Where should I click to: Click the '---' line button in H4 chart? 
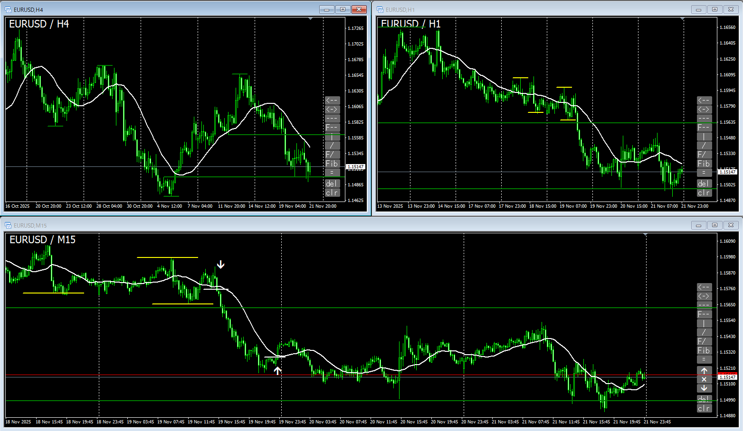click(x=332, y=118)
